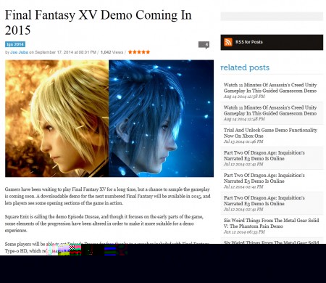Open the comments bubble icon showing 4
The height and width of the screenshot is (283, 326).
204,45
